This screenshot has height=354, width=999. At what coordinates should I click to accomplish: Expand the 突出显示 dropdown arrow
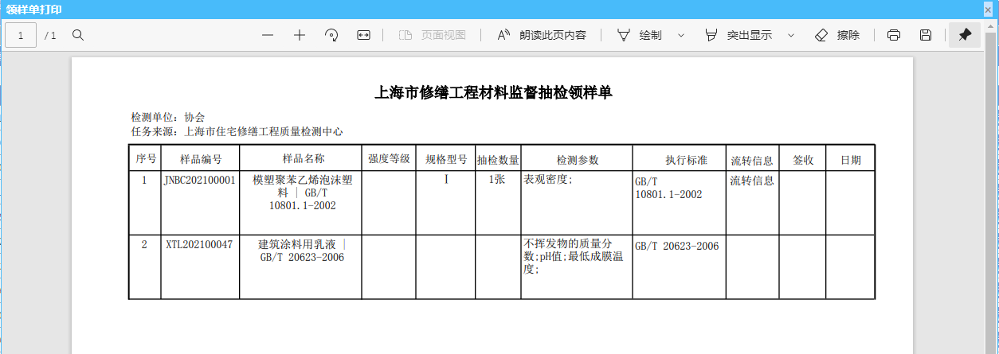point(791,35)
